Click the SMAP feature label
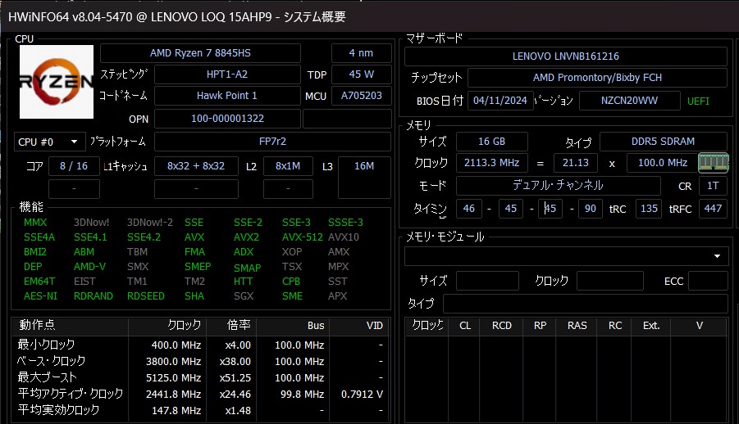The image size is (739, 424). click(247, 268)
